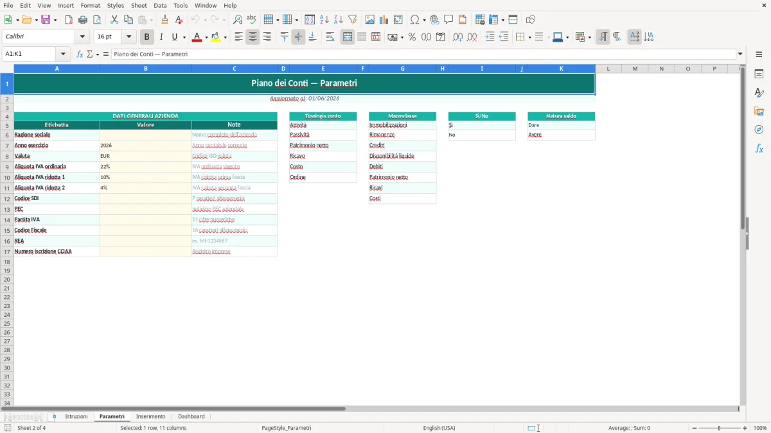This screenshot has width=771, height=433.
Task: Click column header K
Action: tap(561, 69)
